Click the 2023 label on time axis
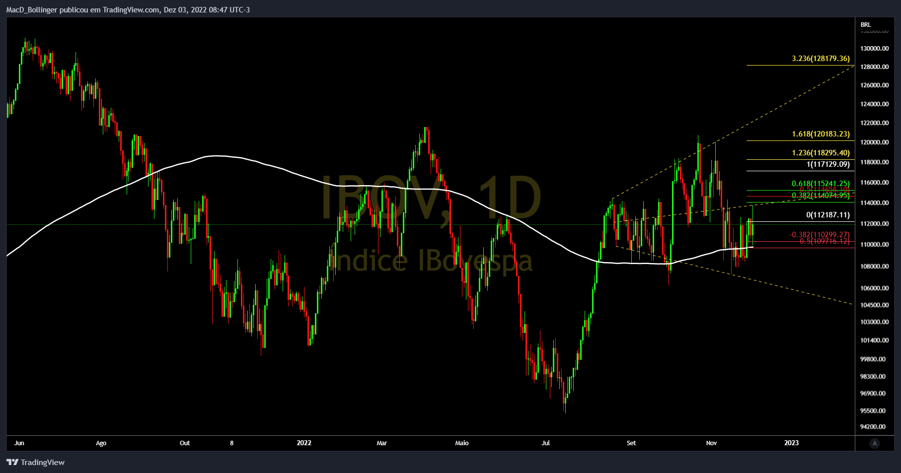The width and height of the screenshot is (901, 473). pos(791,443)
